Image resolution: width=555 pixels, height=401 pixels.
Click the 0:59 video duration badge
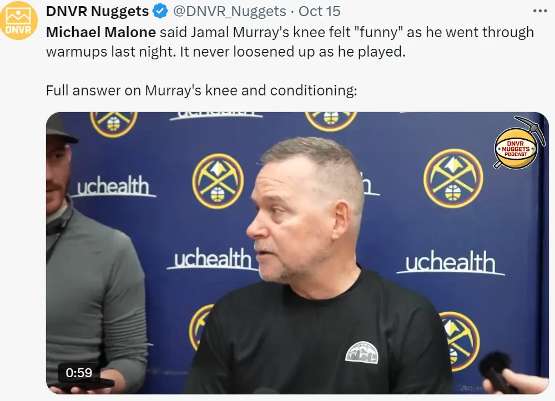[79, 373]
